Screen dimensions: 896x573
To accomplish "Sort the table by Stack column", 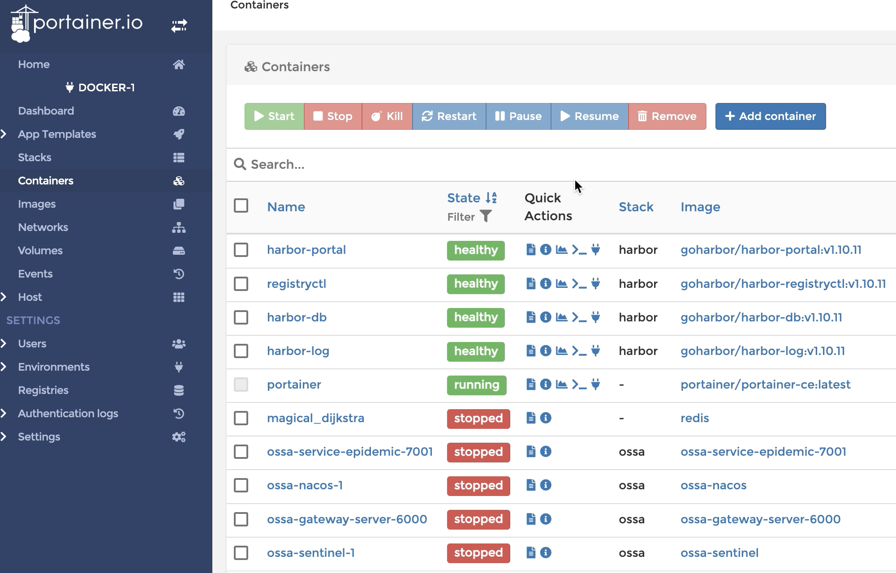I will [x=636, y=207].
